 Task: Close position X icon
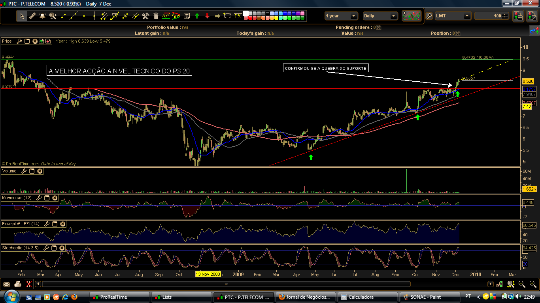[x=458, y=33]
